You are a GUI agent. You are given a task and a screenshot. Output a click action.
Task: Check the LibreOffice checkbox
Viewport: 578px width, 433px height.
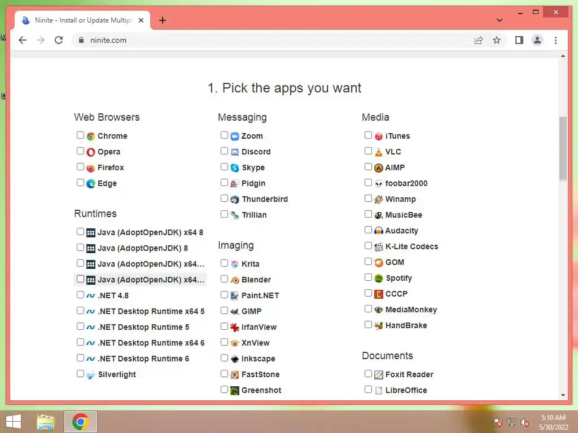368,389
